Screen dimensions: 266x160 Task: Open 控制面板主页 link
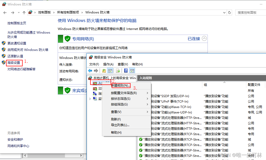(x=17, y=23)
